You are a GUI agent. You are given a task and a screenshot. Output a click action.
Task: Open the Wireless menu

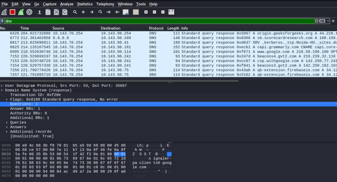(x=125, y=4)
